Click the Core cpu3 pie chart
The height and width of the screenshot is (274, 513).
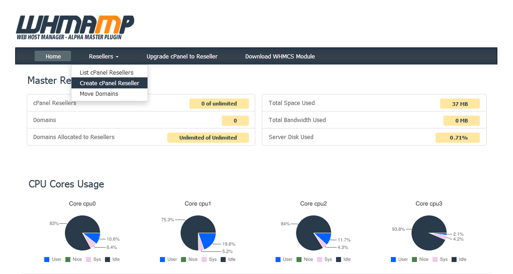coord(429,233)
